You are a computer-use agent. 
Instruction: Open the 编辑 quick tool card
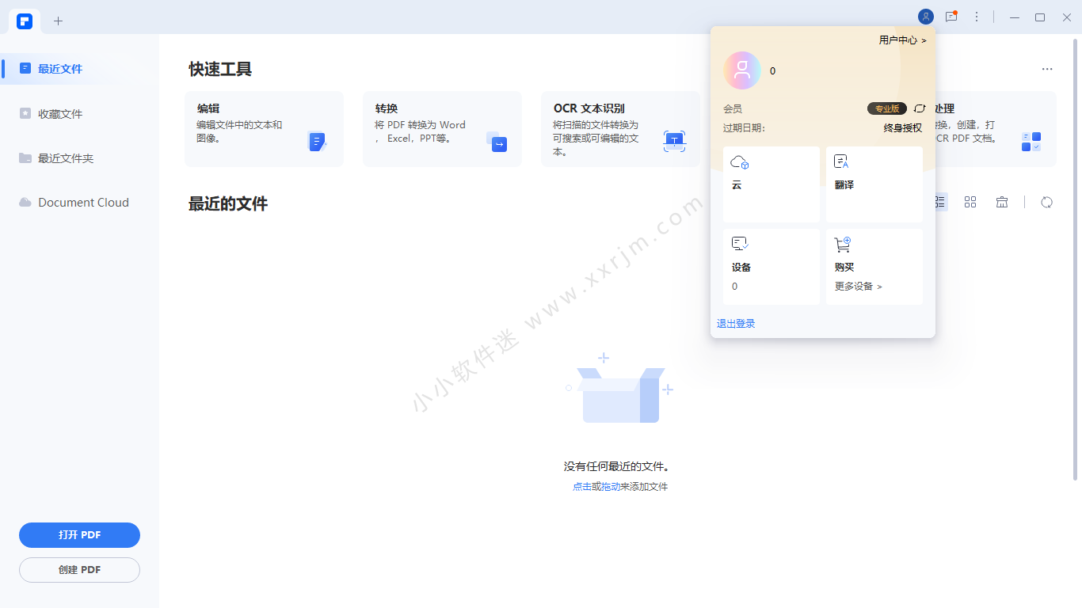click(264, 129)
